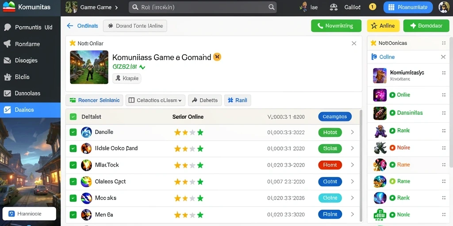Click the Ildsle Colco Pand avatar icon
453x226 pixels.
pos(86,148)
